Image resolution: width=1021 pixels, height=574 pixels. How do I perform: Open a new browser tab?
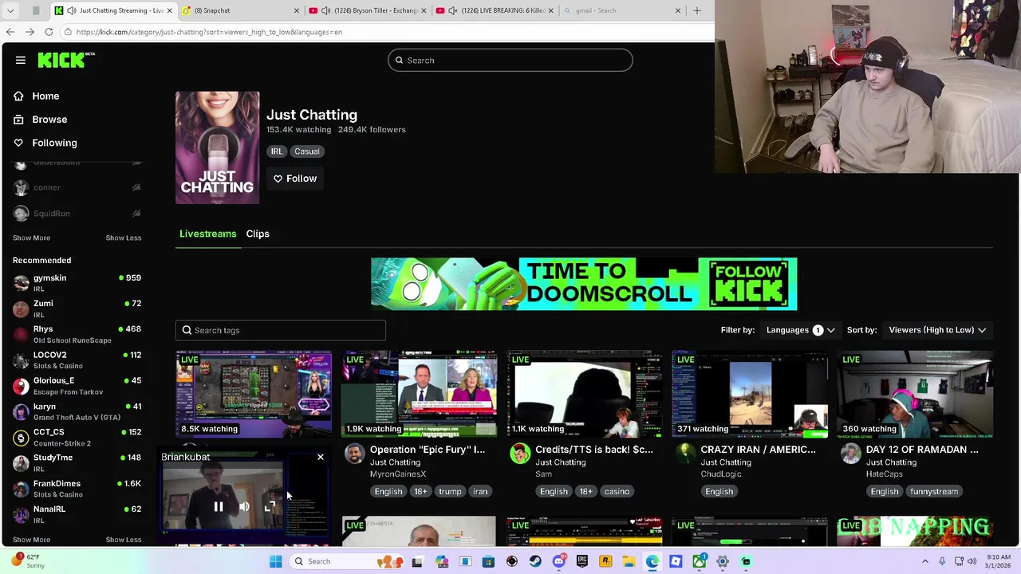[697, 10]
